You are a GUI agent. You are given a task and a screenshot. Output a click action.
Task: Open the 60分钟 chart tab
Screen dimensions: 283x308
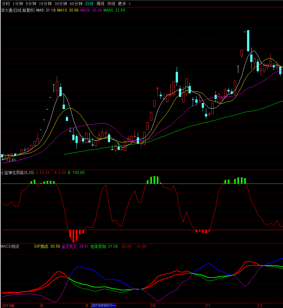point(76,4)
